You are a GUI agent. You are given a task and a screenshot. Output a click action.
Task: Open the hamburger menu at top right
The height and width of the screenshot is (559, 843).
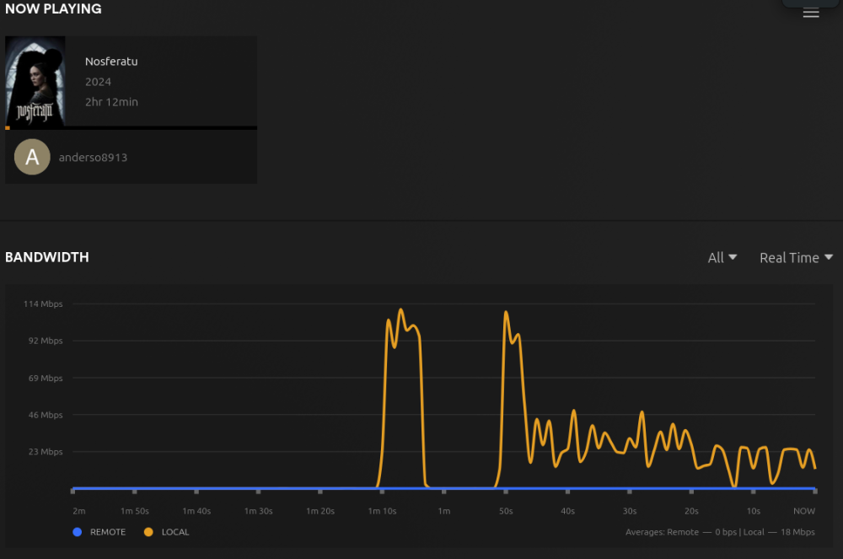[x=811, y=13]
